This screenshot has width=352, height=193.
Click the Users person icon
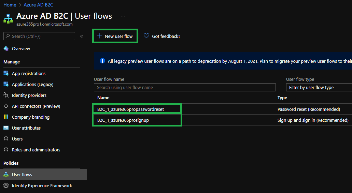tap(6, 139)
